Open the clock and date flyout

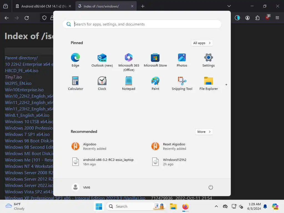[x=254, y=206]
